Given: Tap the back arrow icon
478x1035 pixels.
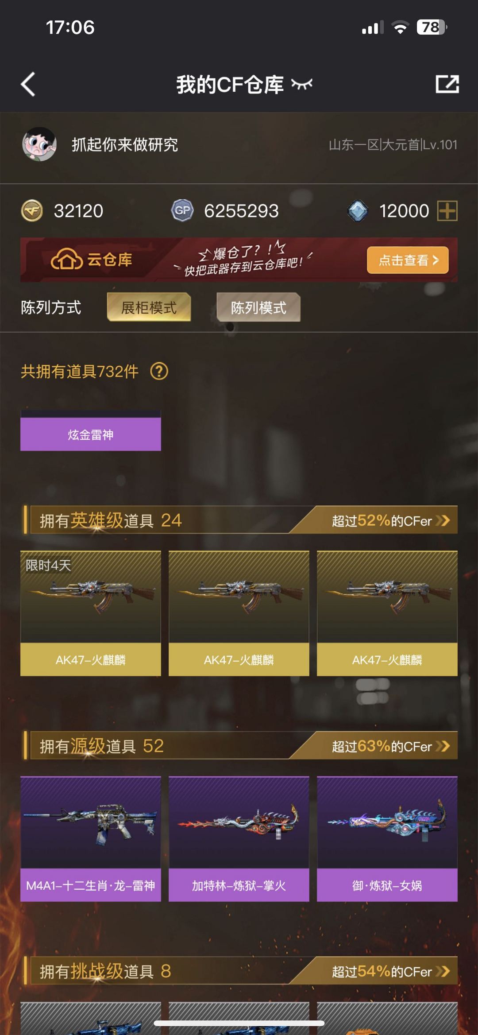Looking at the screenshot, I should (28, 84).
